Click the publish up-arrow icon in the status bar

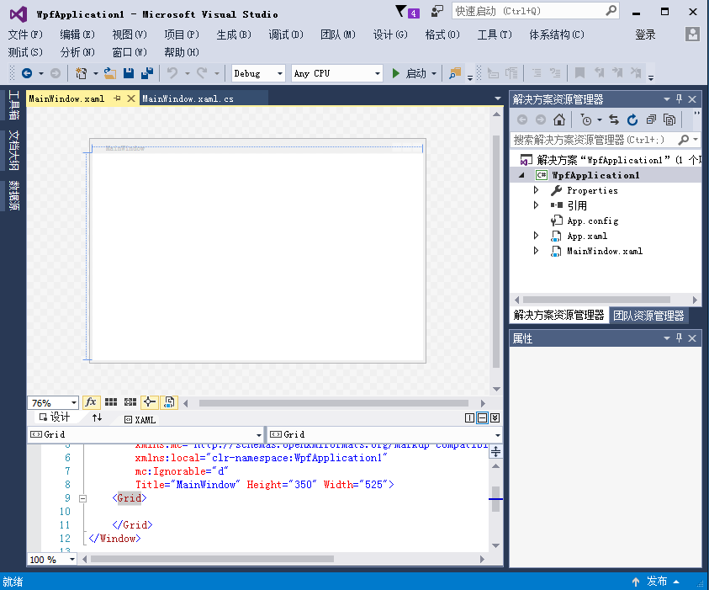coord(636,582)
